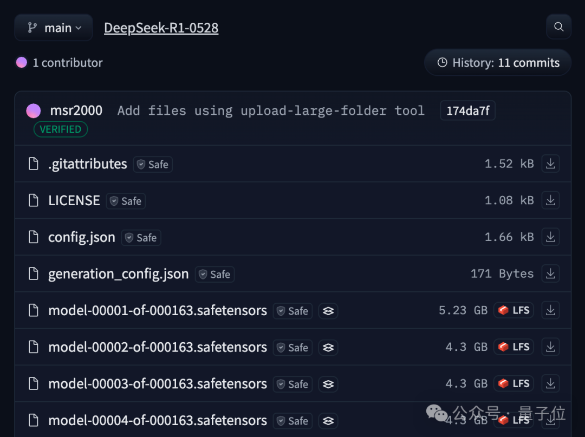Download the LICENSE file
The width and height of the screenshot is (585, 437).
tap(550, 200)
